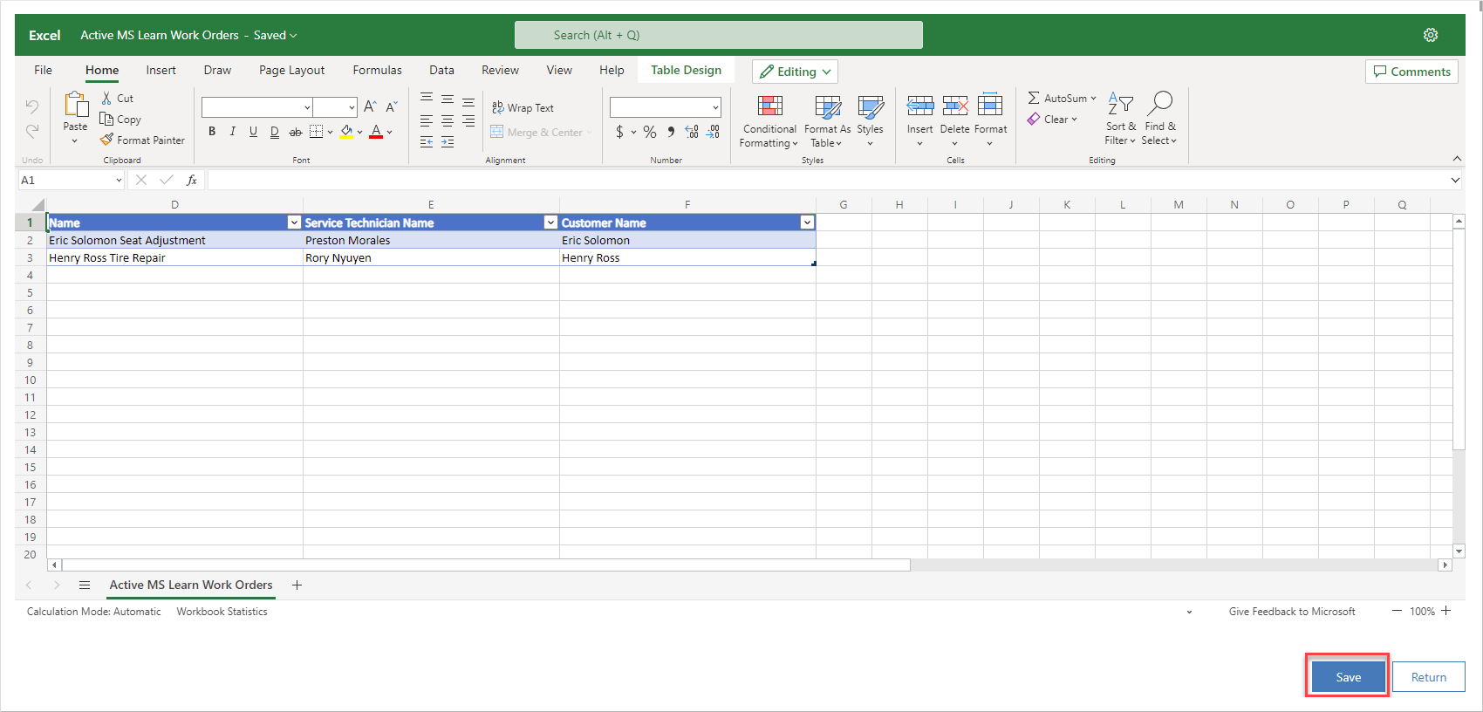
Task: Open Sort & Filter menu
Action: pos(1121,119)
